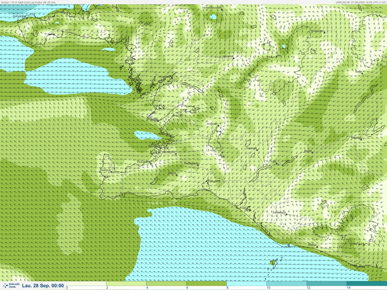Select the 4–6 m/s green legend swatch

166,284
